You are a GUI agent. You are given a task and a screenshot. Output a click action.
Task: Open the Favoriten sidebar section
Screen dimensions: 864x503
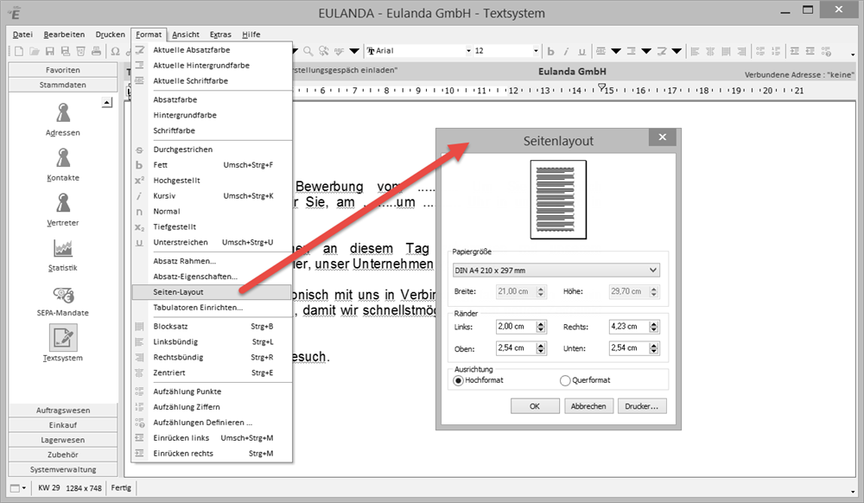63,70
